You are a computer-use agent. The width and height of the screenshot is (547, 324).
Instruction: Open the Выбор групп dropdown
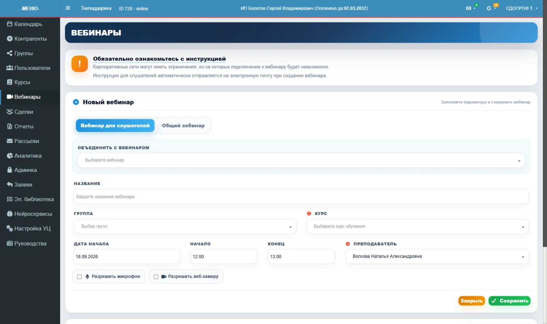(x=185, y=226)
